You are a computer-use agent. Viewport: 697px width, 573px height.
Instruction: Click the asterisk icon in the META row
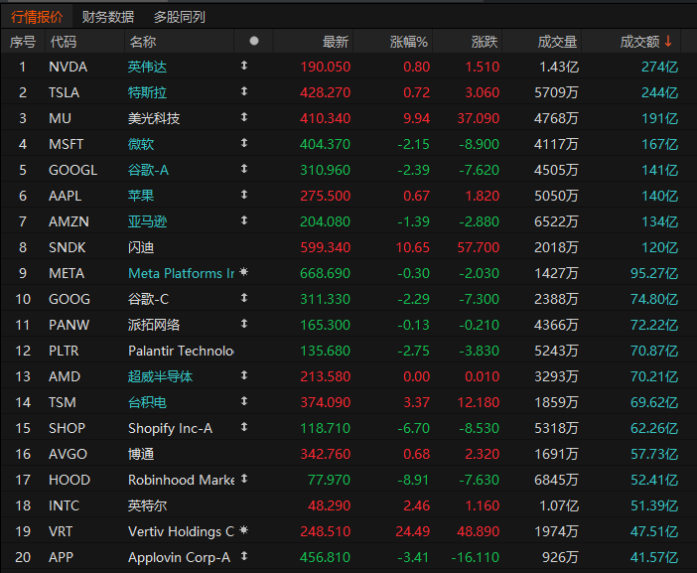coord(243,272)
